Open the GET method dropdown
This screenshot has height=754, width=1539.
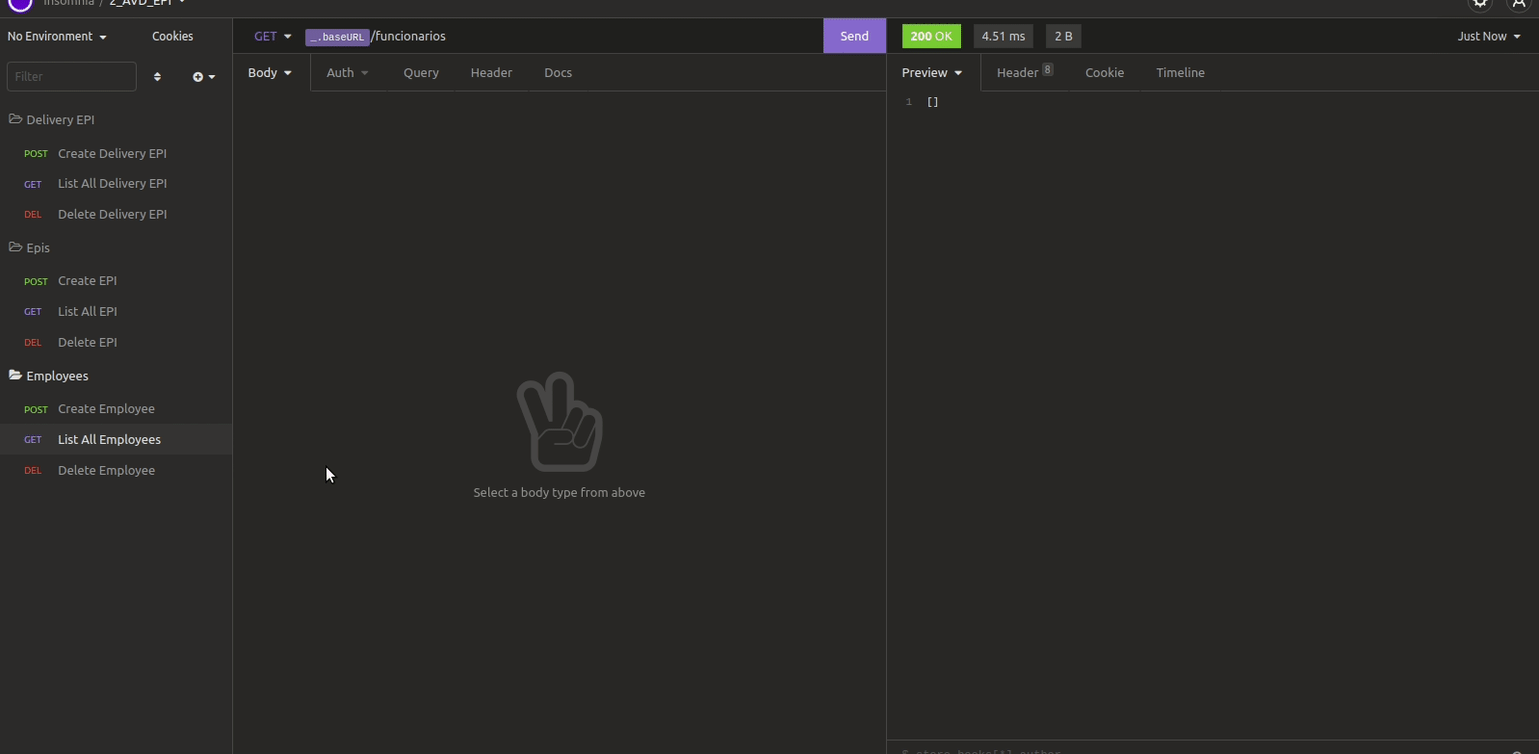click(x=273, y=37)
